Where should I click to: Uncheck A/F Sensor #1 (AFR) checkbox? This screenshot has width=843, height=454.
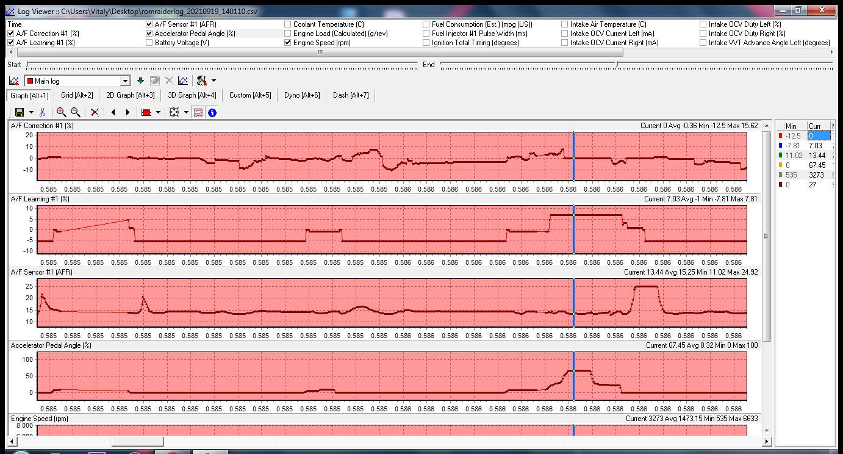click(149, 24)
